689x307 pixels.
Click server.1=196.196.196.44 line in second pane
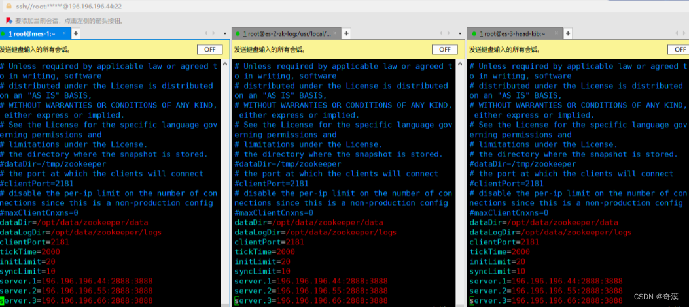[x=311, y=281]
